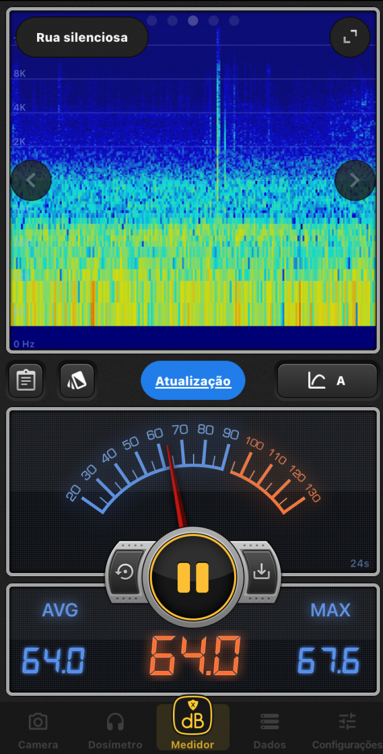The height and width of the screenshot is (754, 383).
Task: Go to the next chart with the right arrow
Action: pos(355,181)
